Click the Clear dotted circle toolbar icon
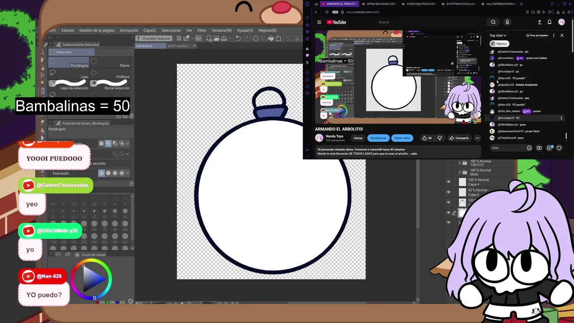Viewport: 574px width, 323px height. pos(256,39)
